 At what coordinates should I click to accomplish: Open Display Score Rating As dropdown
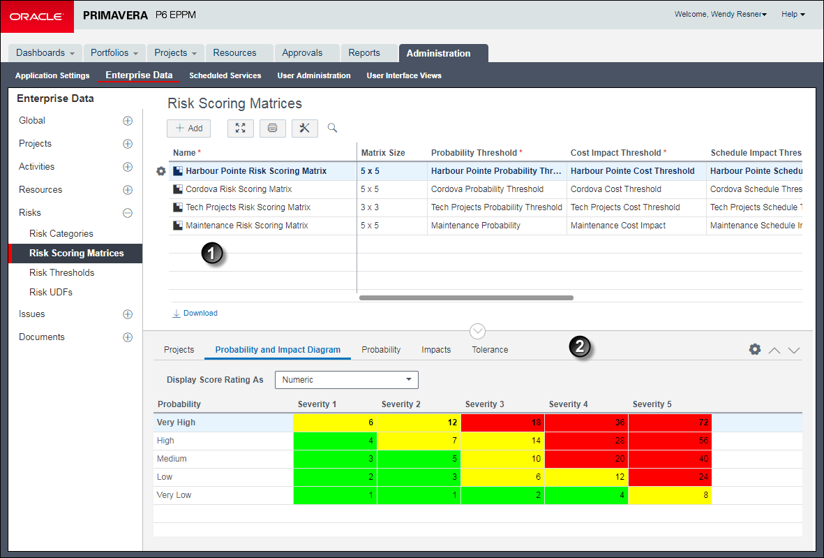(x=347, y=380)
